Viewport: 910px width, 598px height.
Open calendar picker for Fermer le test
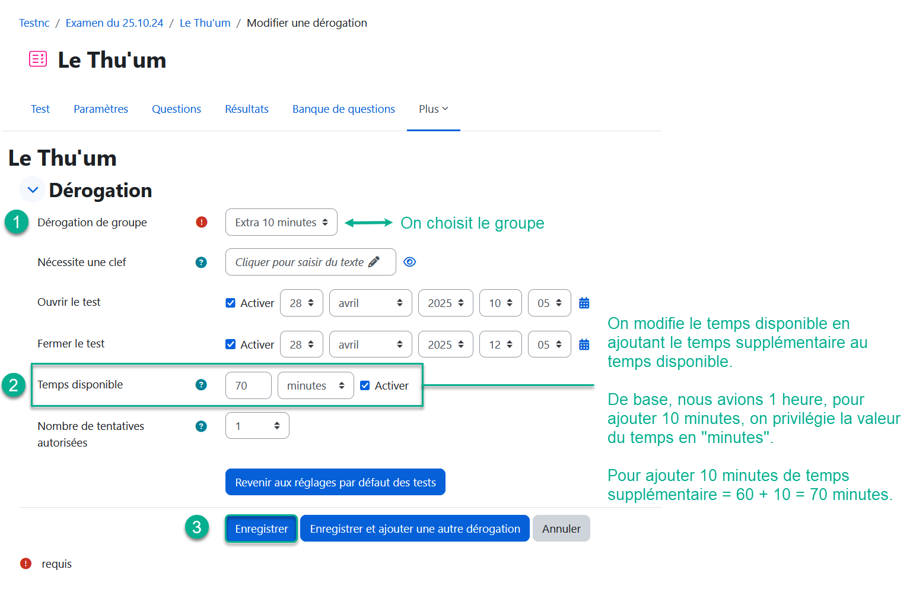(584, 344)
